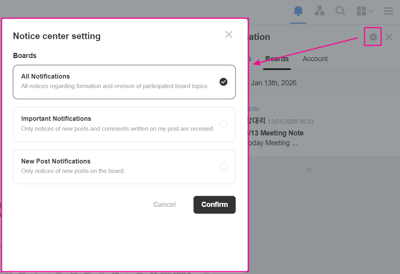Image resolution: width=400 pixels, height=274 pixels.
Task: Close the Notice center setting dialog
Action: 229,34
